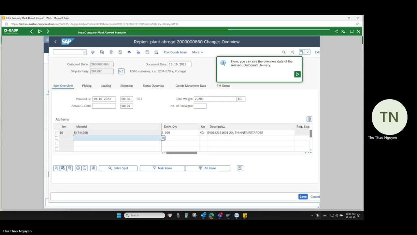Open Microsoft Edge from taskbar
This screenshot has height=235, width=417.
click(x=211, y=215)
